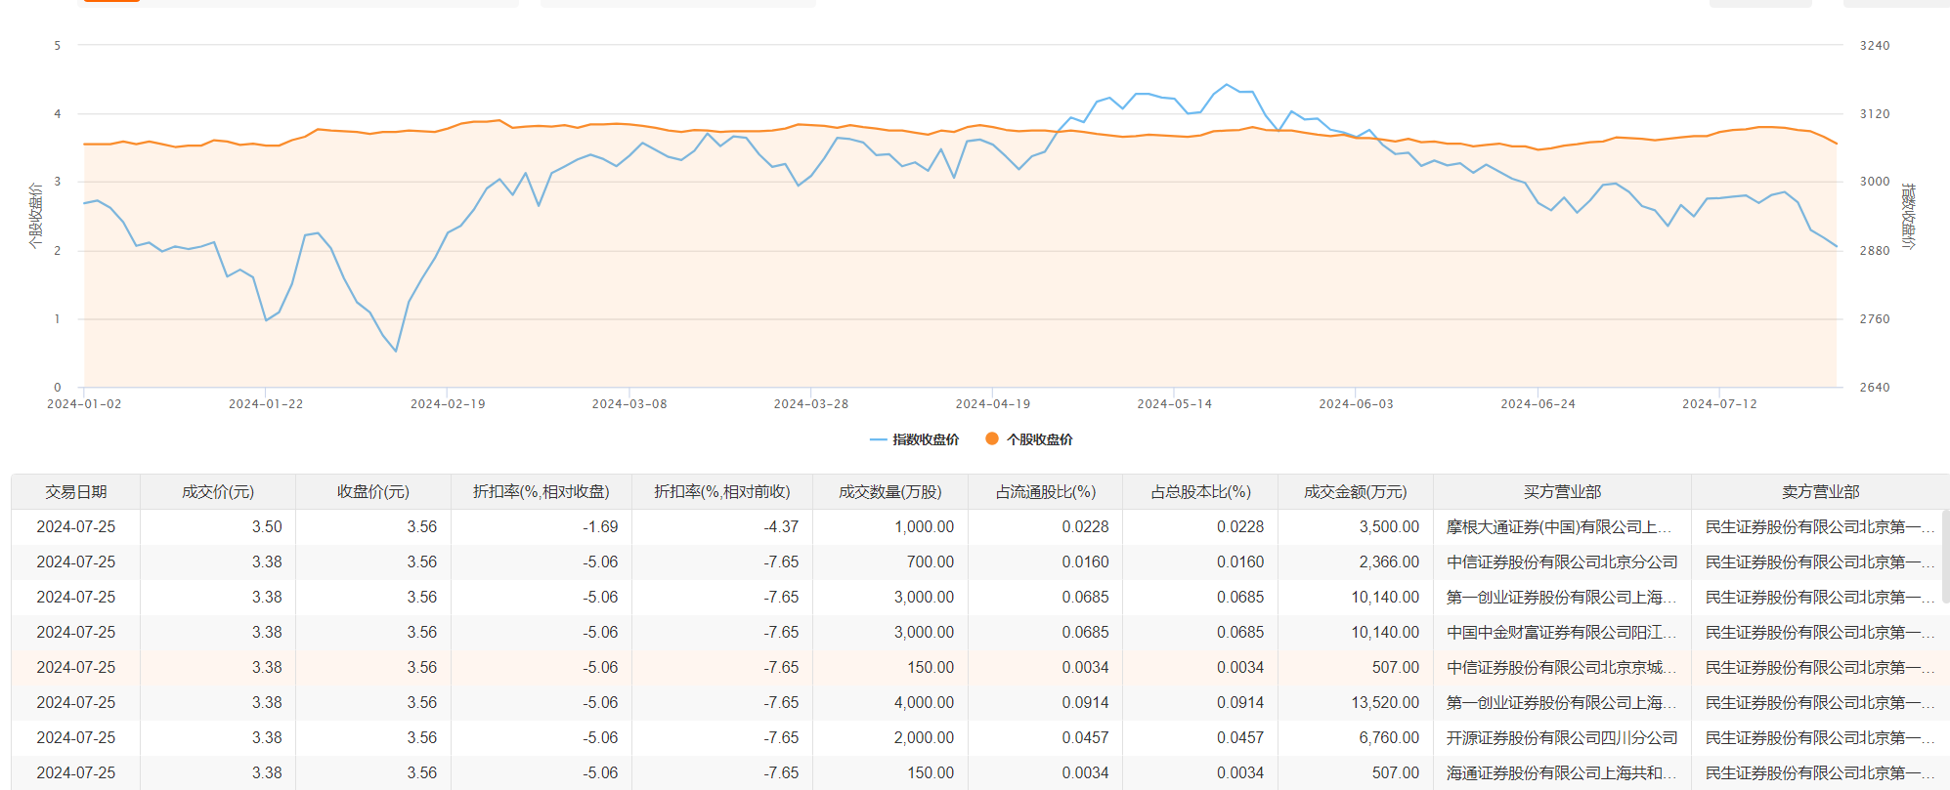This screenshot has height=790, width=1950.
Task: Click the 2024-05-14 x-axis date label
Action: pos(1174,404)
